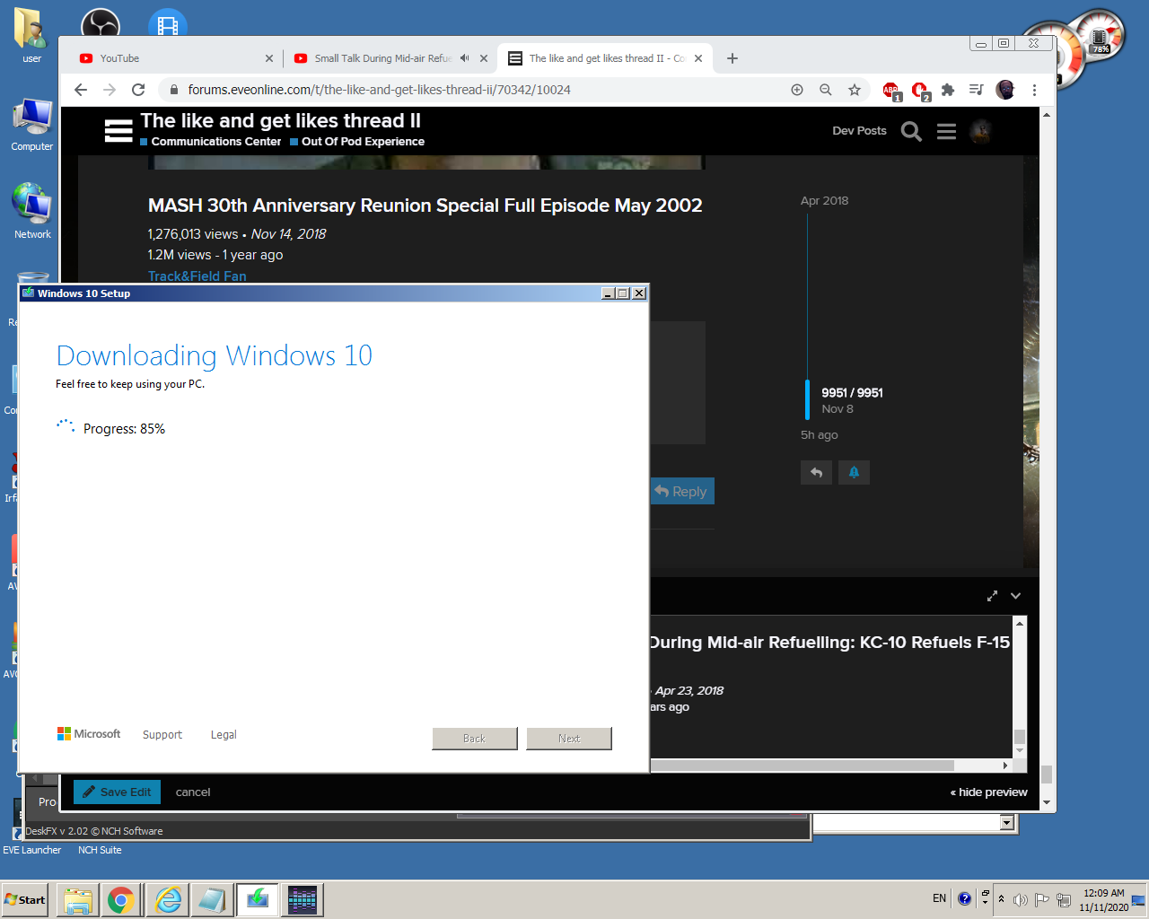This screenshot has width=1149, height=919.
Task: Reload the forum page
Action: 138,90
